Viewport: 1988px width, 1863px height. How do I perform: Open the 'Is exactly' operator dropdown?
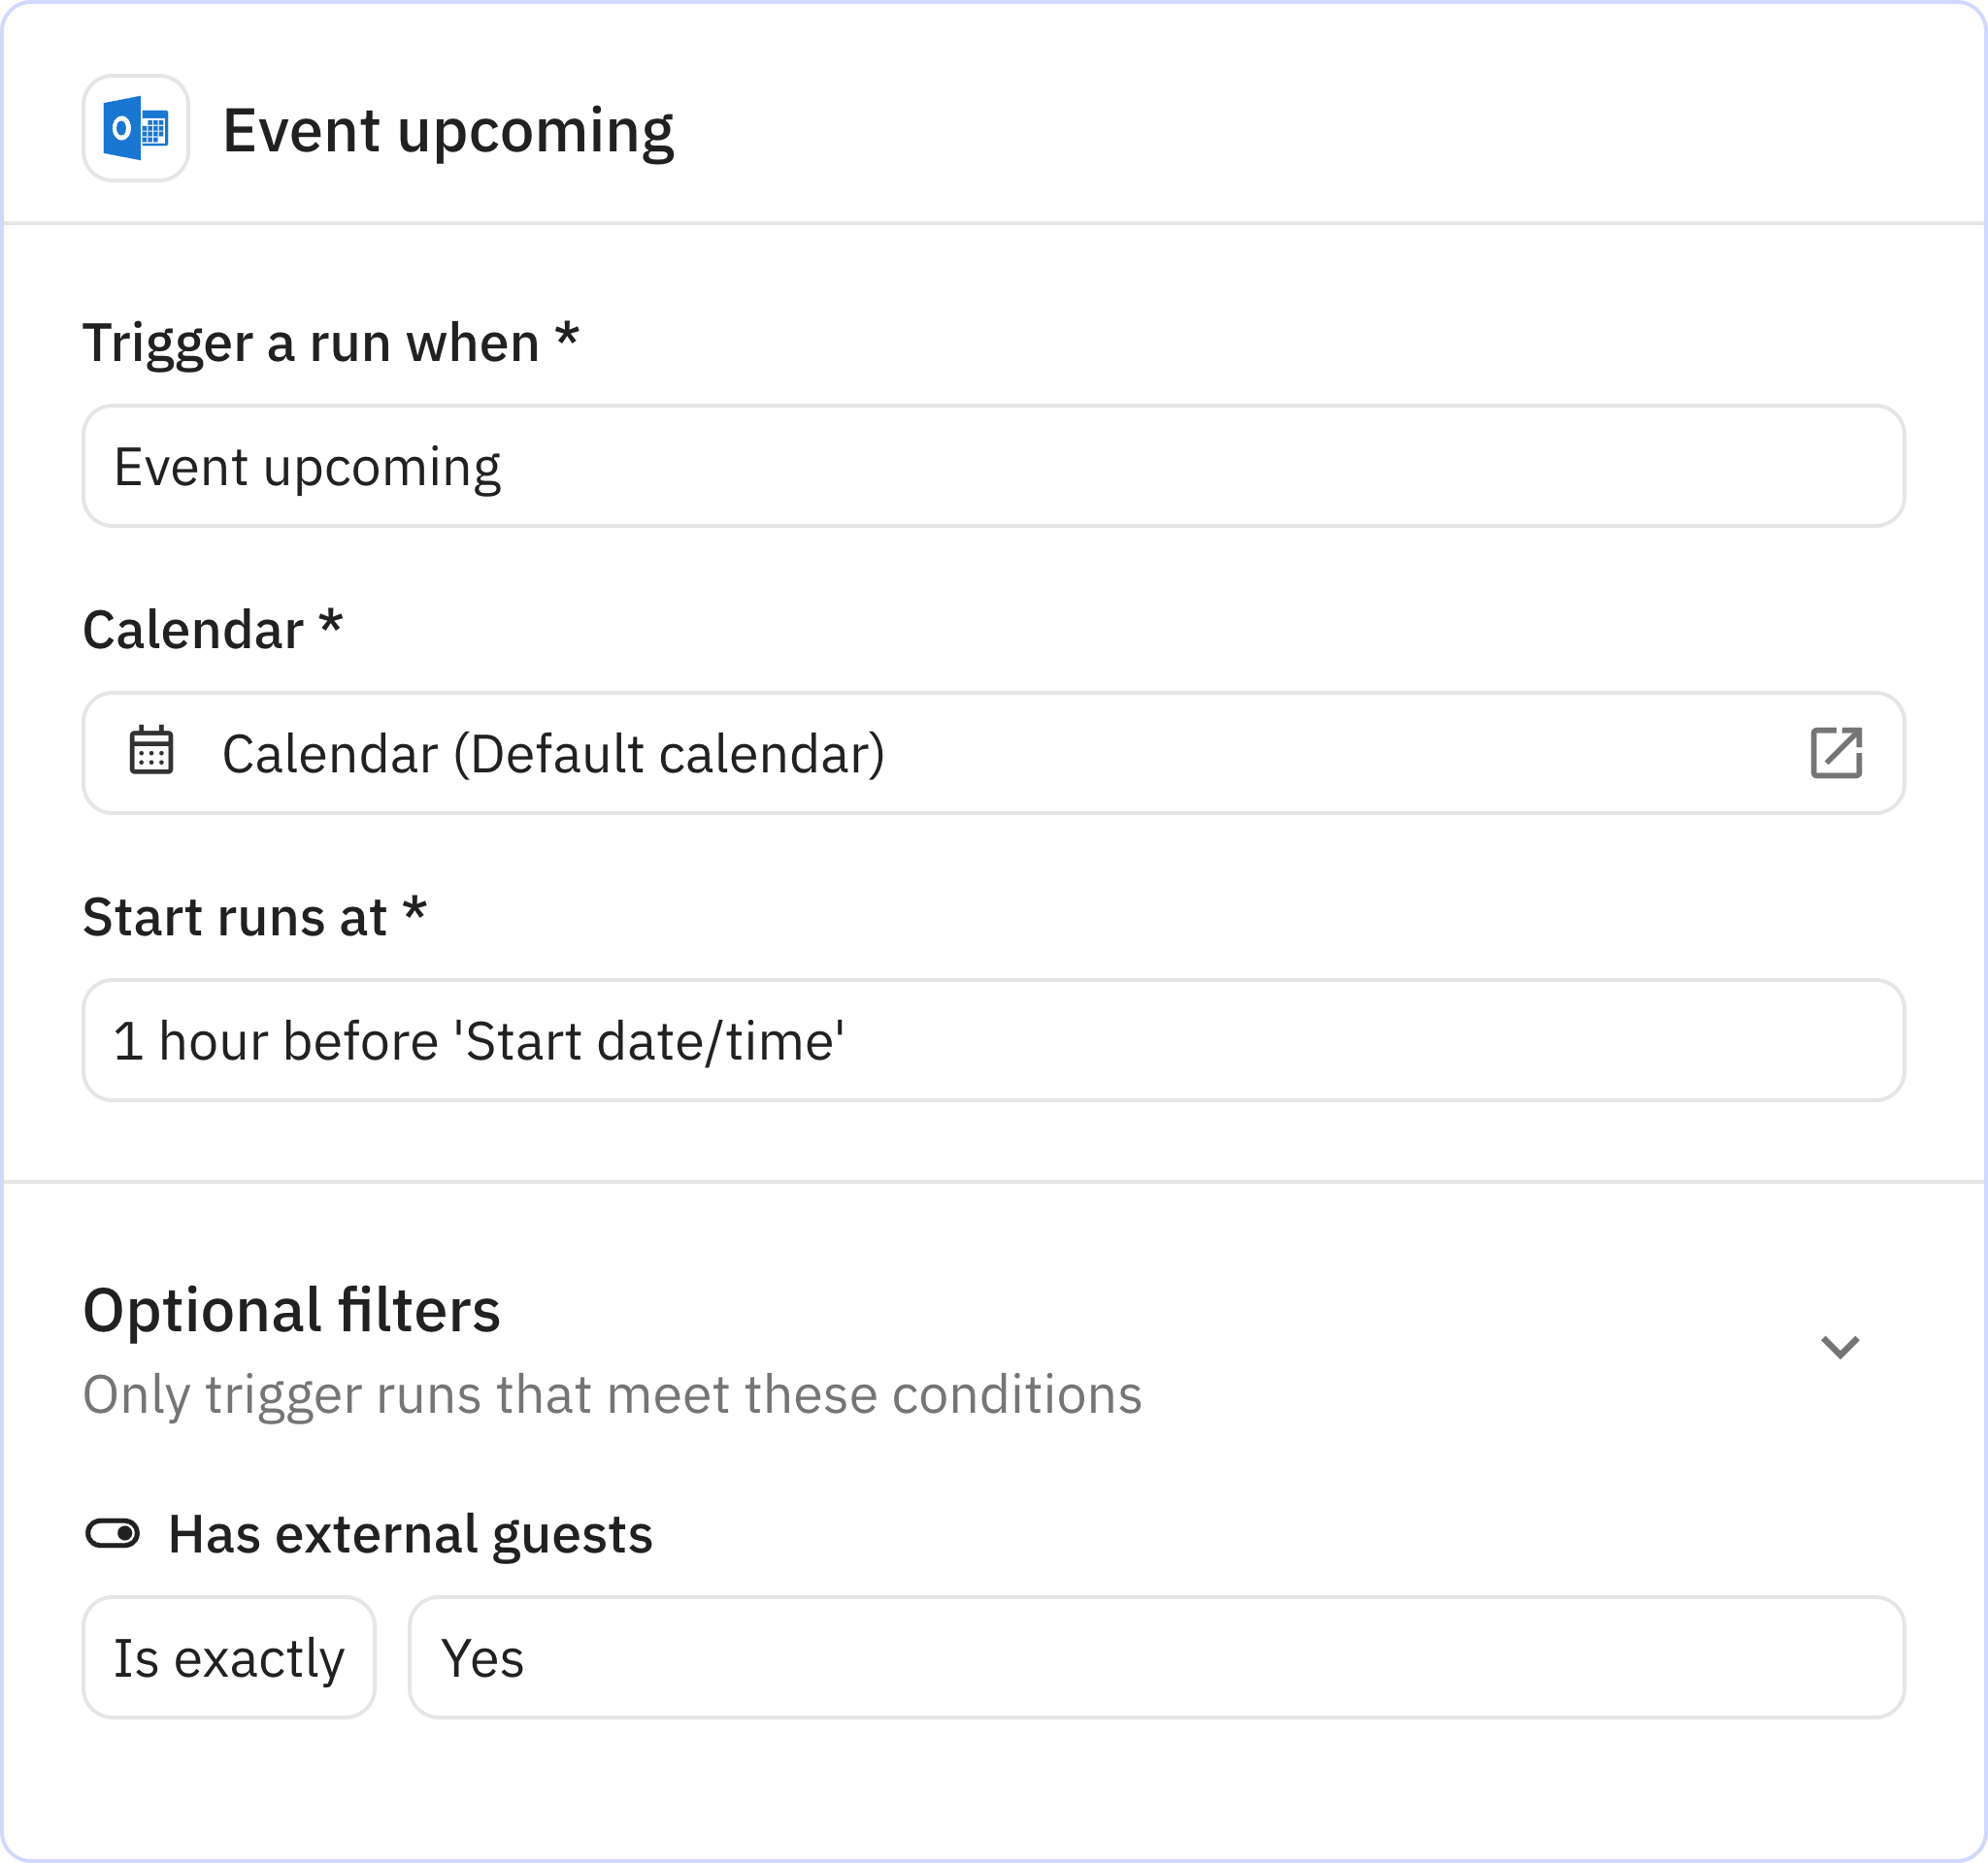coord(228,1657)
